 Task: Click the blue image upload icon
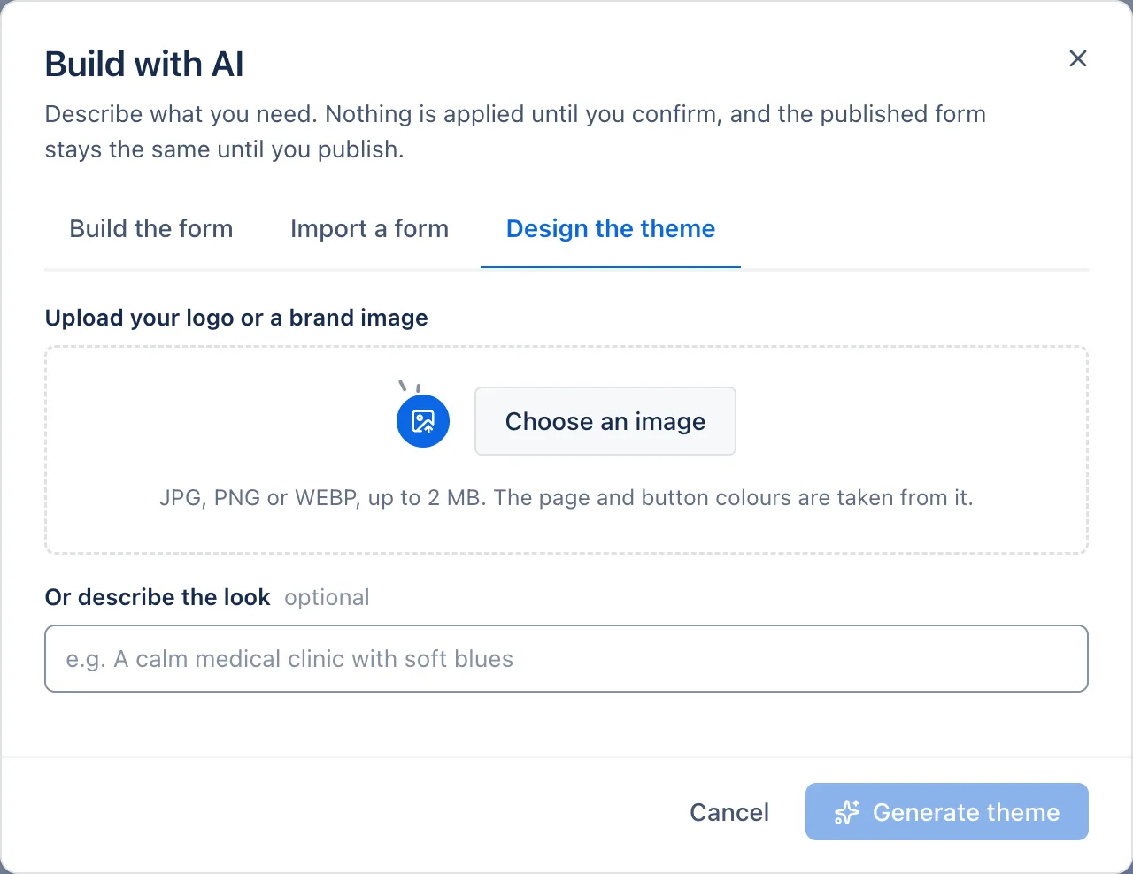point(423,421)
